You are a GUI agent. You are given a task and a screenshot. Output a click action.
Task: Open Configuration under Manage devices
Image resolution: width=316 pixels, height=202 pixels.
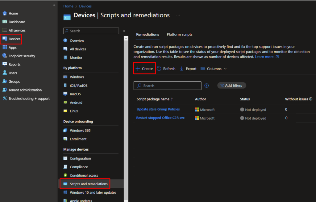[80, 158]
